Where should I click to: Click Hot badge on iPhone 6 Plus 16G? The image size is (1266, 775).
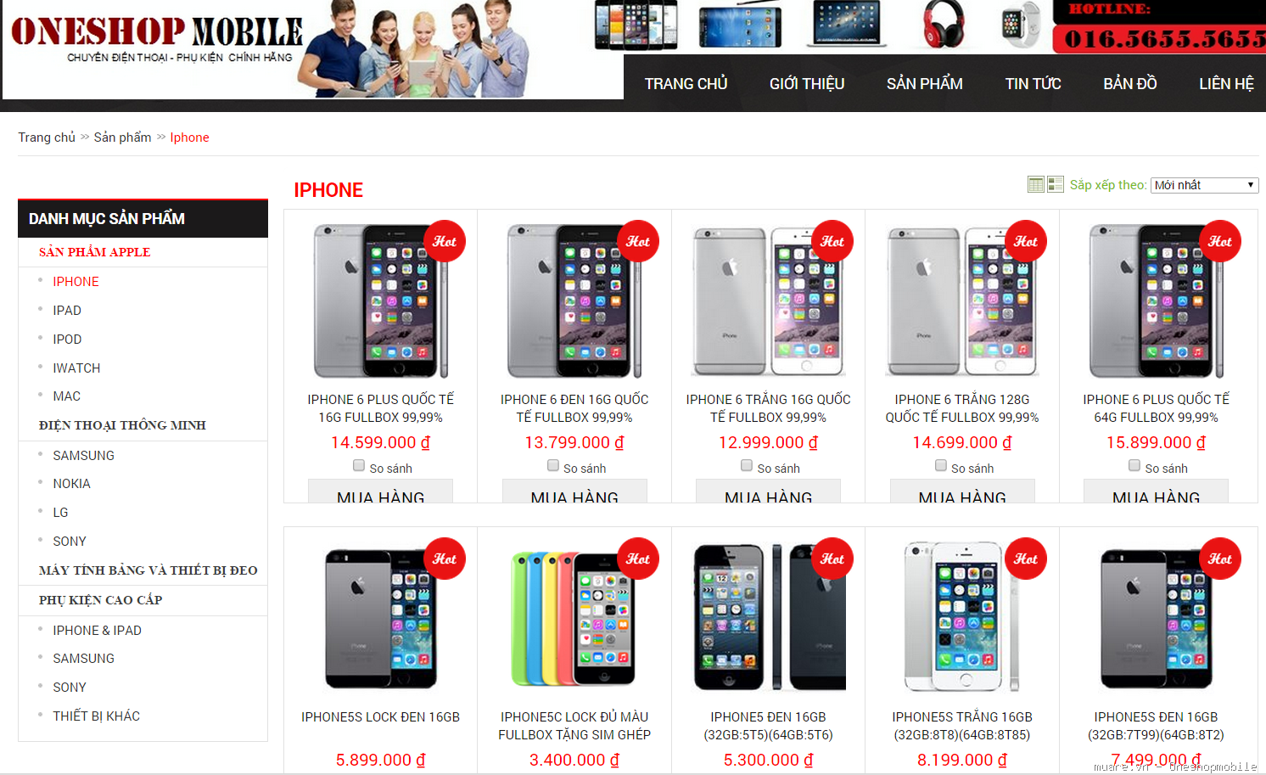point(445,241)
